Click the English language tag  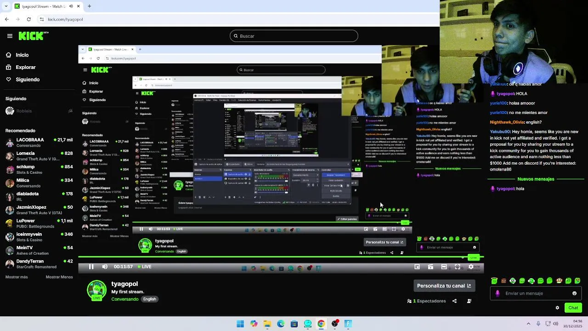(149, 299)
